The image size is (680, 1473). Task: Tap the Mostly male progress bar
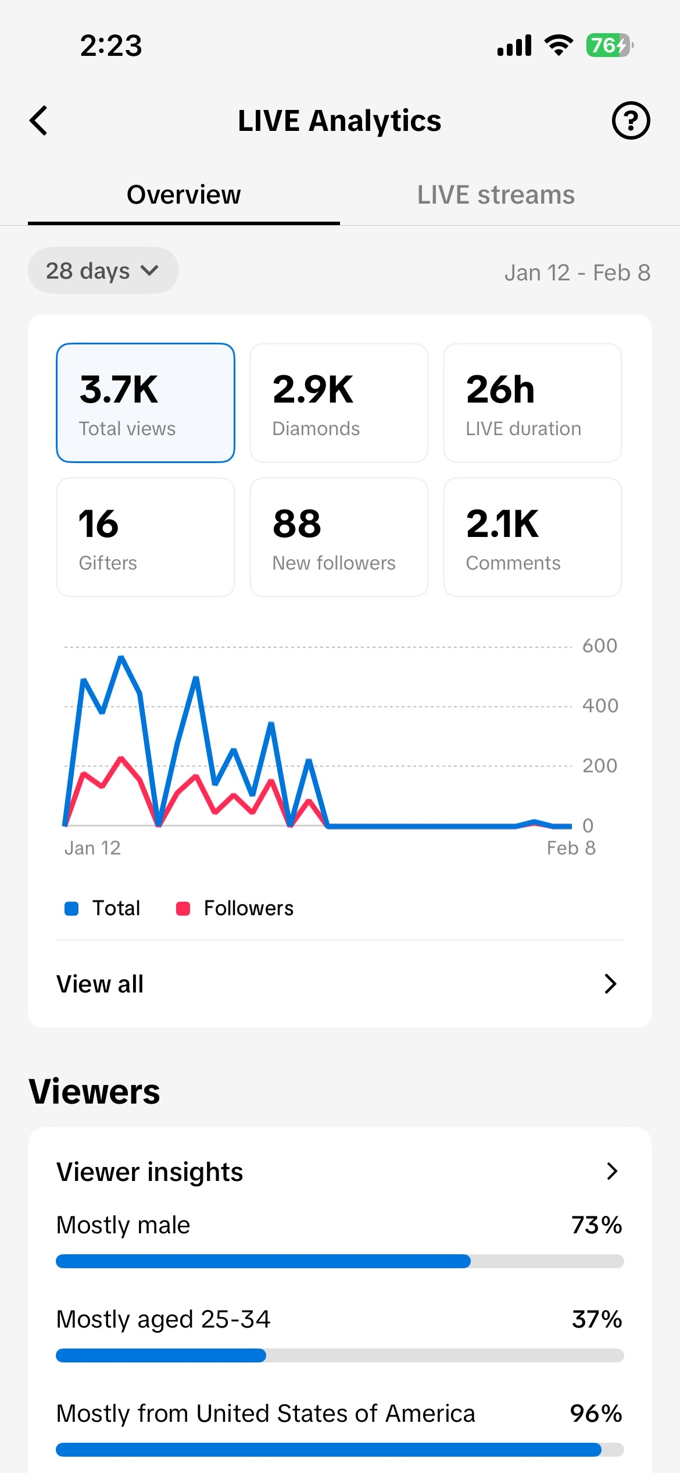(x=339, y=1261)
